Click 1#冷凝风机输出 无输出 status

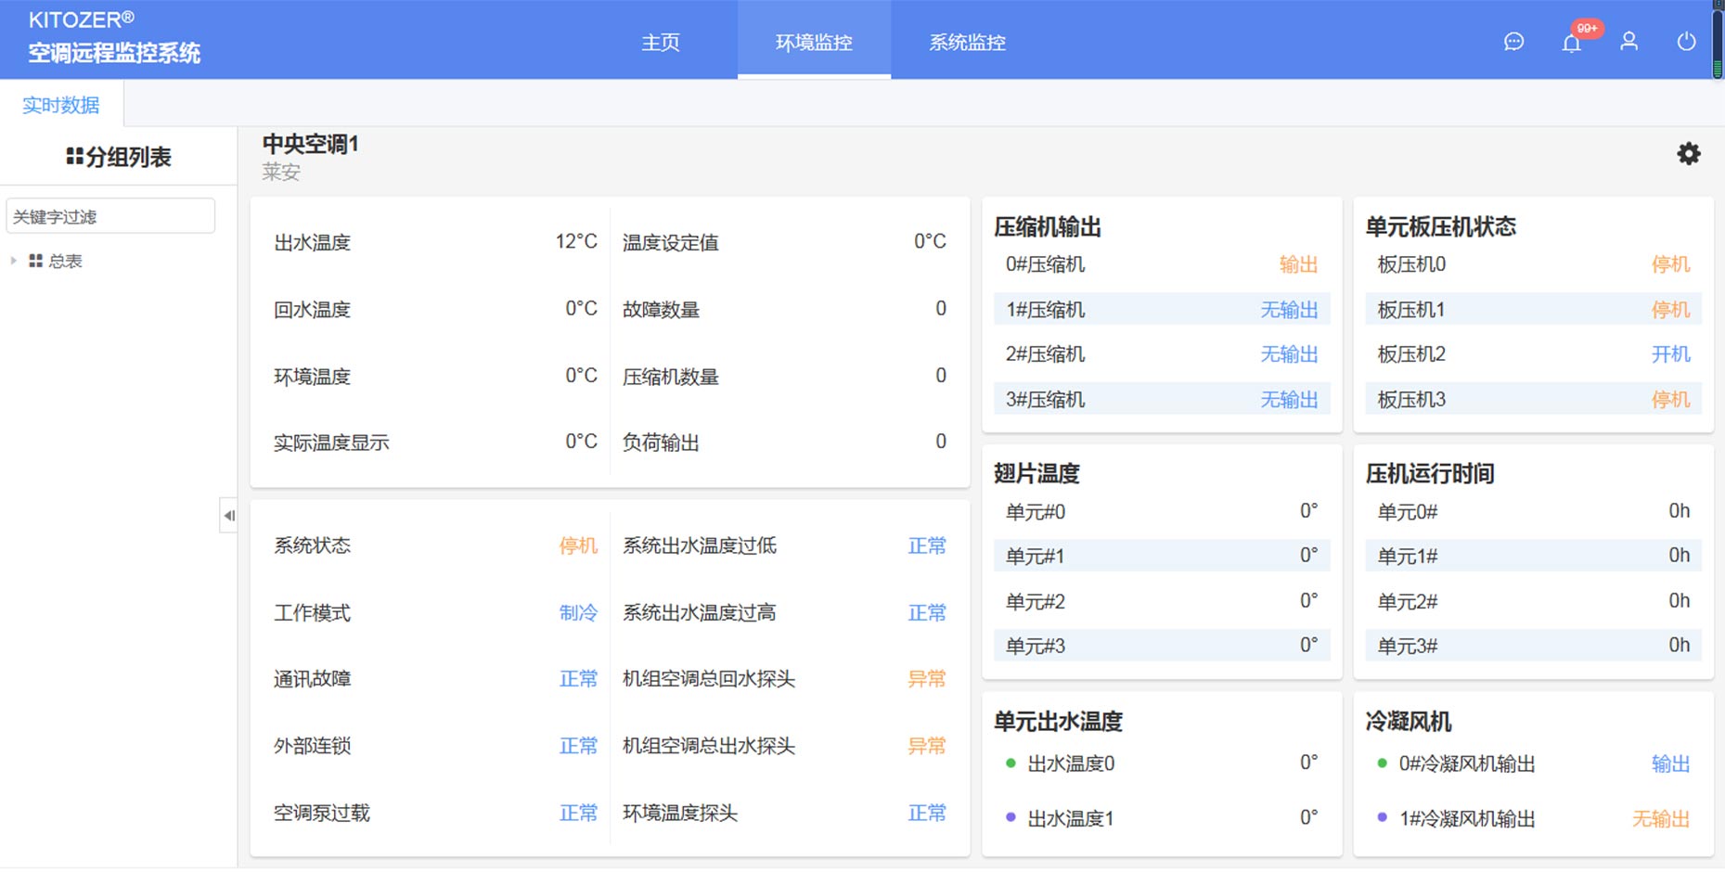[1661, 819]
